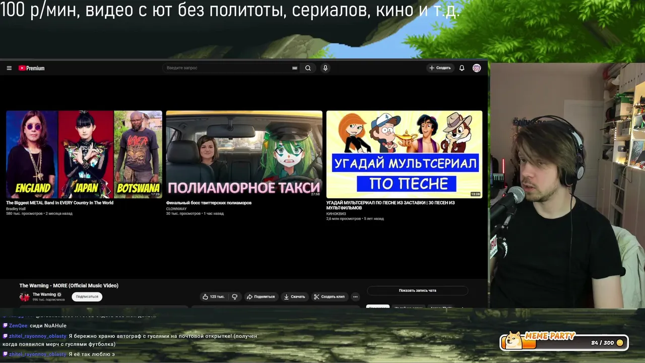The width and height of the screenshot is (645, 363).
Task: Open the notifications bell
Action: (x=462, y=68)
